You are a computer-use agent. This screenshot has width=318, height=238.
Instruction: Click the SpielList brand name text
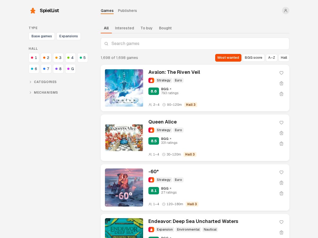click(49, 11)
